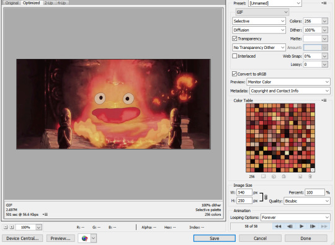The width and height of the screenshot is (335, 245).
Task: Open the browser selection dropdown arrow
Action: pyautogui.click(x=94, y=238)
